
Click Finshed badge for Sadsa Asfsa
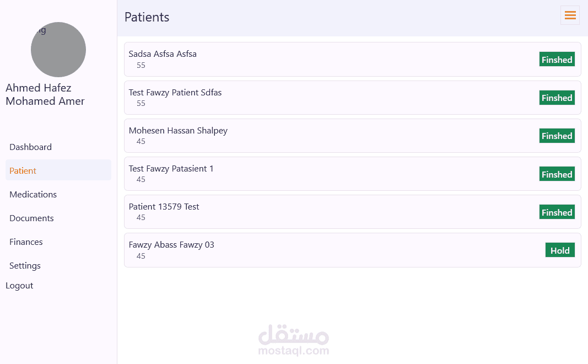pyautogui.click(x=557, y=60)
